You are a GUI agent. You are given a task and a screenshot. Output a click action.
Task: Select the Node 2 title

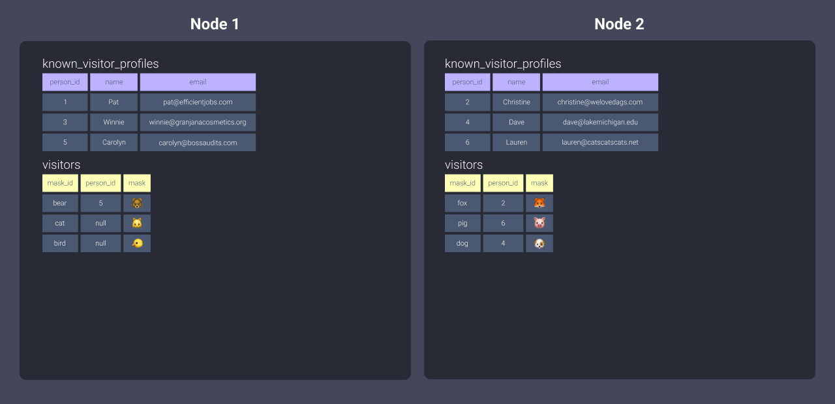pos(618,23)
